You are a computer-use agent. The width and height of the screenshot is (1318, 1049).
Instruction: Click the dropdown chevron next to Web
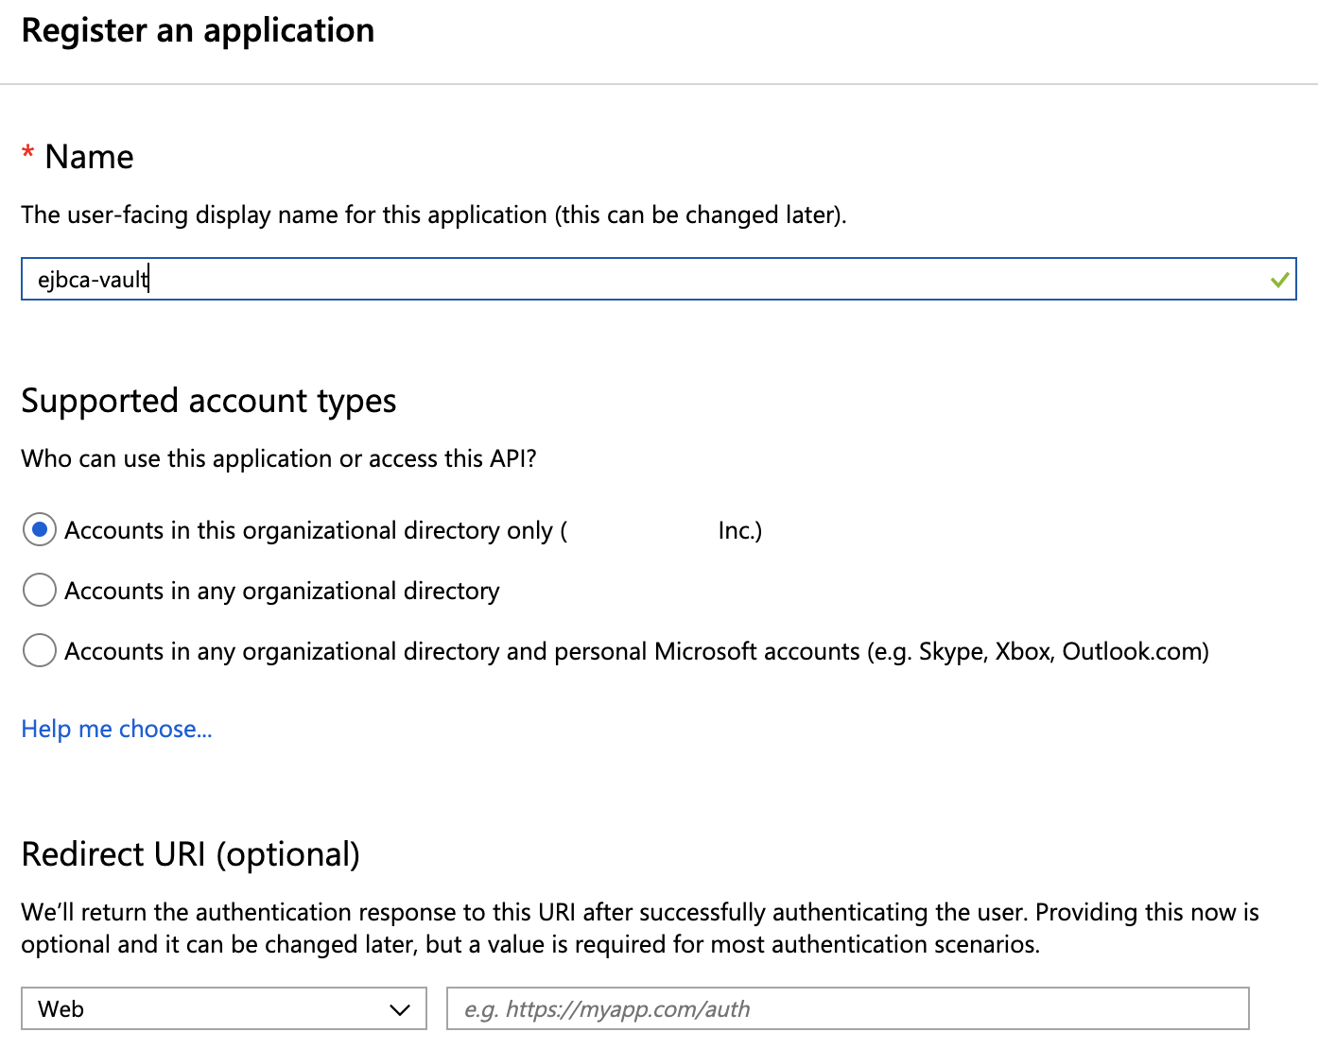pos(399,1008)
